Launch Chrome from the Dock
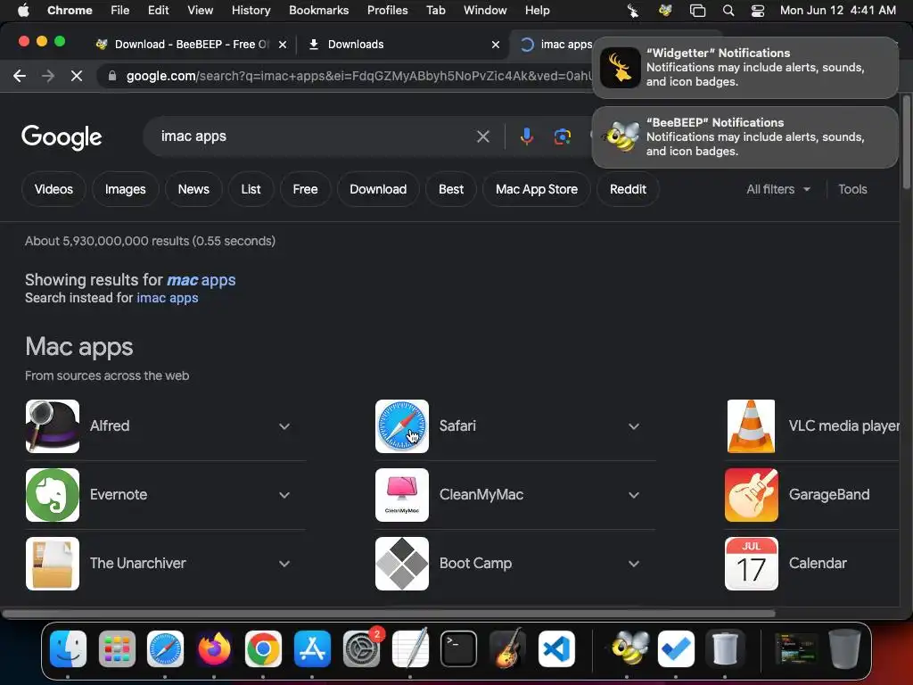The height and width of the screenshot is (685, 913). 263,648
